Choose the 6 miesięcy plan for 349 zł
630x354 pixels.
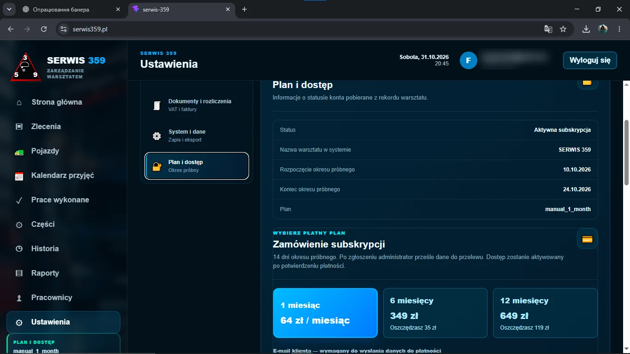tap(435, 313)
